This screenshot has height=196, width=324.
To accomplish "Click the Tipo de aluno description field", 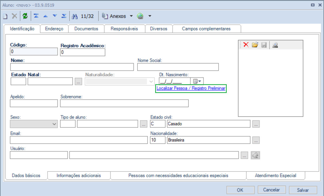I will pyautogui.click(x=108, y=124).
